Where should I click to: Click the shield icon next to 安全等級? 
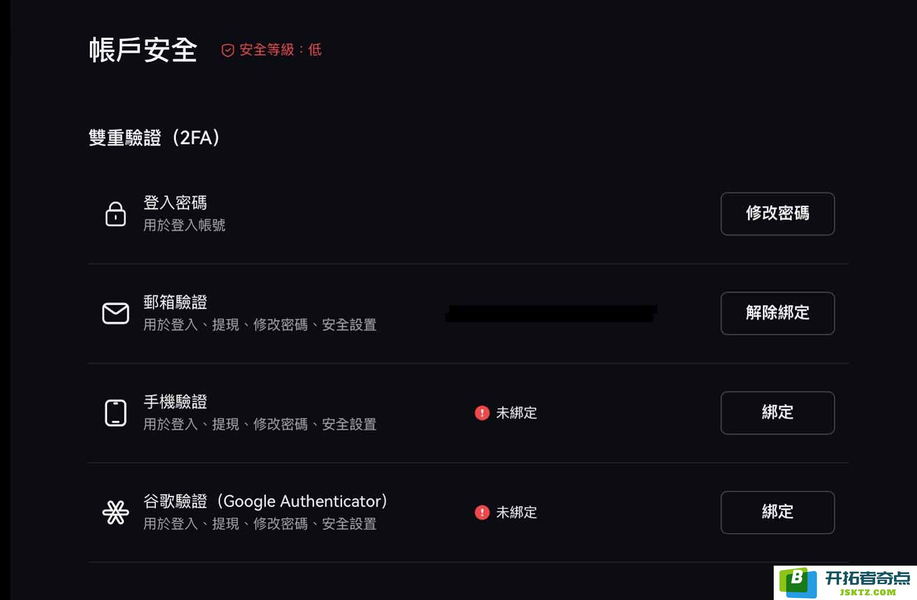click(228, 50)
